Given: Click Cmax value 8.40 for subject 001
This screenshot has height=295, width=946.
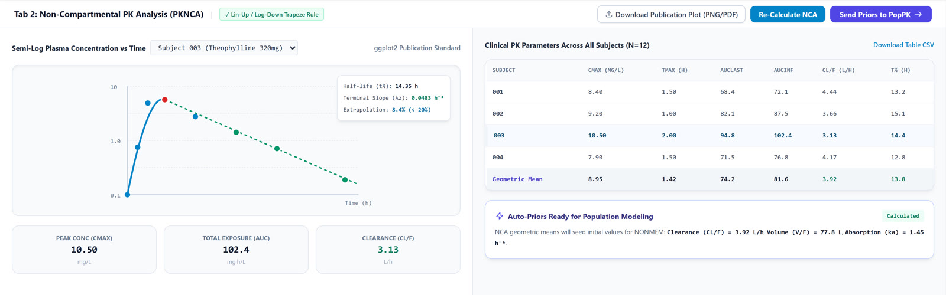Looking at the screenshot, I should 595,92.
